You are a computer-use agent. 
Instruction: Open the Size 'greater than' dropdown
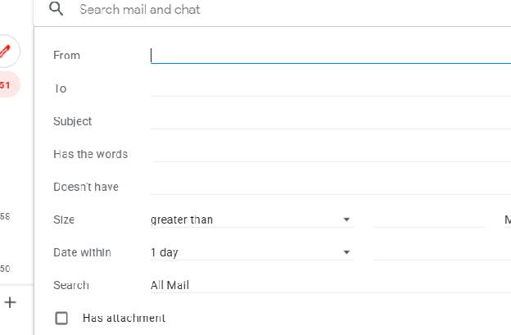pyautogui.click(x=251, y=220)
